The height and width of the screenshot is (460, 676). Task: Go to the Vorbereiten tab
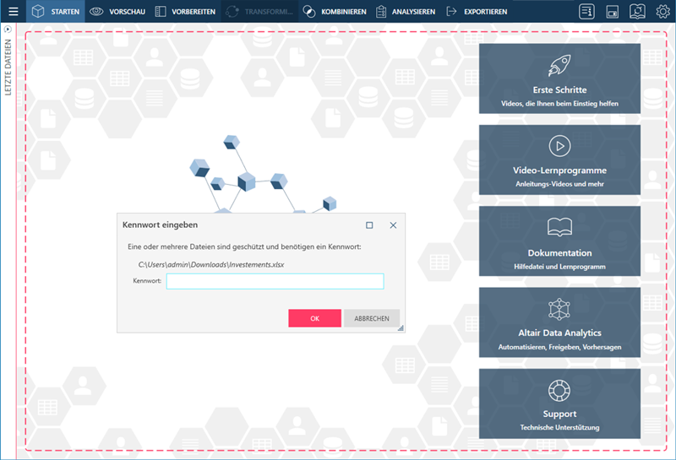tap(185, 11)
